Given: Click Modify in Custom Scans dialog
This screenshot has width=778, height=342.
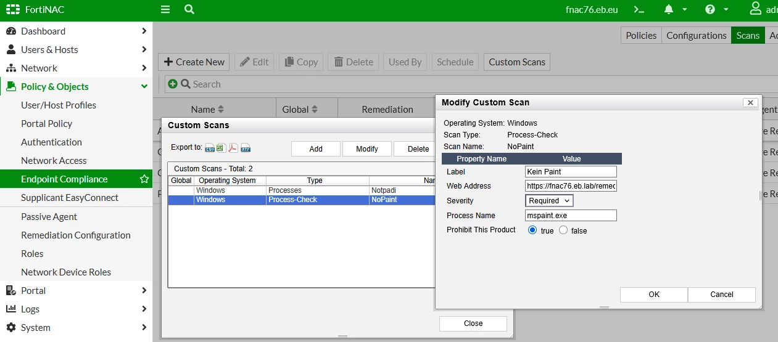Looking at the screenshot, I should [367, 149].
